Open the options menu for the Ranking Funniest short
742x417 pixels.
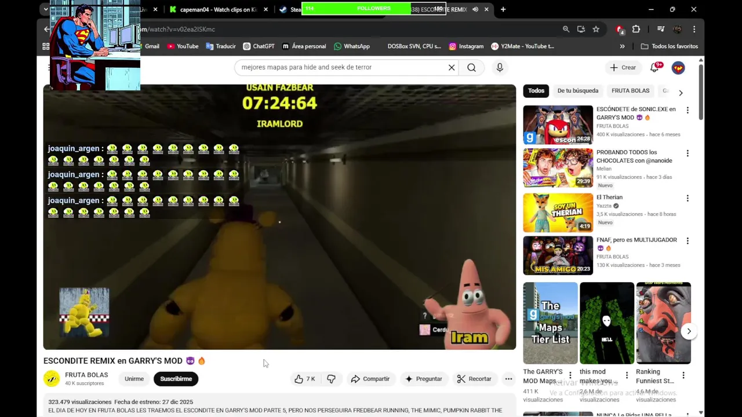click(x=683, y=375)
